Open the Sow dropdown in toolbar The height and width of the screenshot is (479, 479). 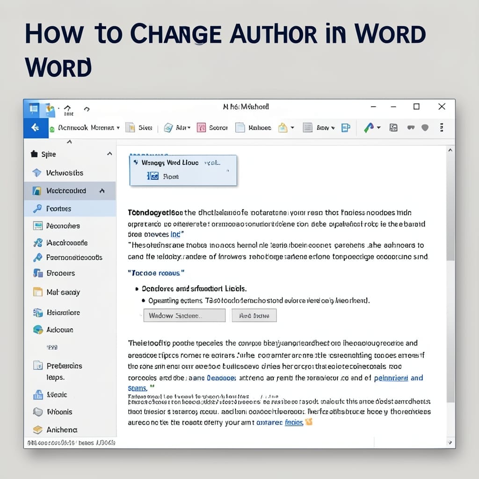tap(333, 128)
